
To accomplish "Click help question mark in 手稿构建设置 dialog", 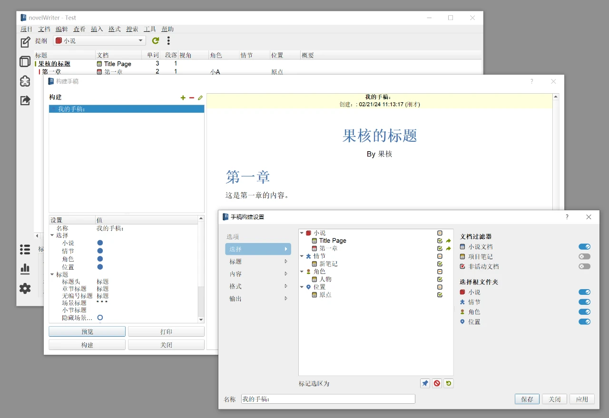I will pyautogui.click(x=567, y=217).
